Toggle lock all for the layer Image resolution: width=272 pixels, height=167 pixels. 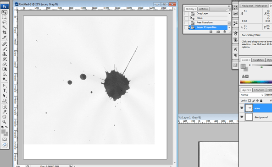tap(261, 101)
